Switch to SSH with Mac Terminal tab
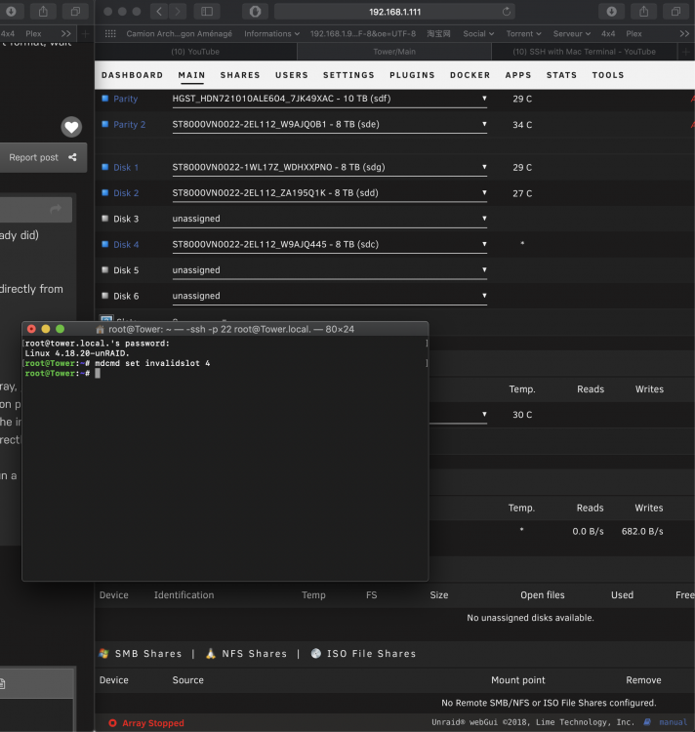The height and width of the screenshot is (732, 695). (584, 52)
